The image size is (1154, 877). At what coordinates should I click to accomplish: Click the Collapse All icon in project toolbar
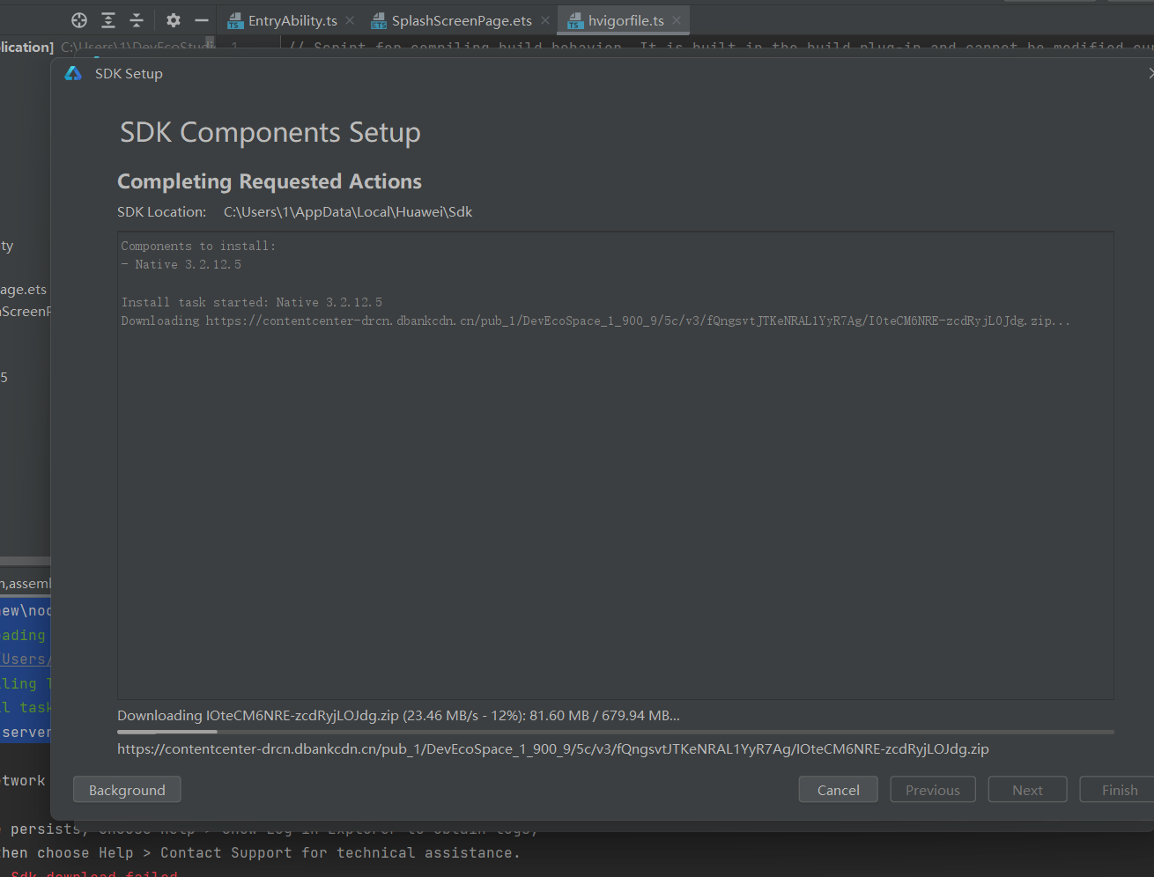coord(137,20)
